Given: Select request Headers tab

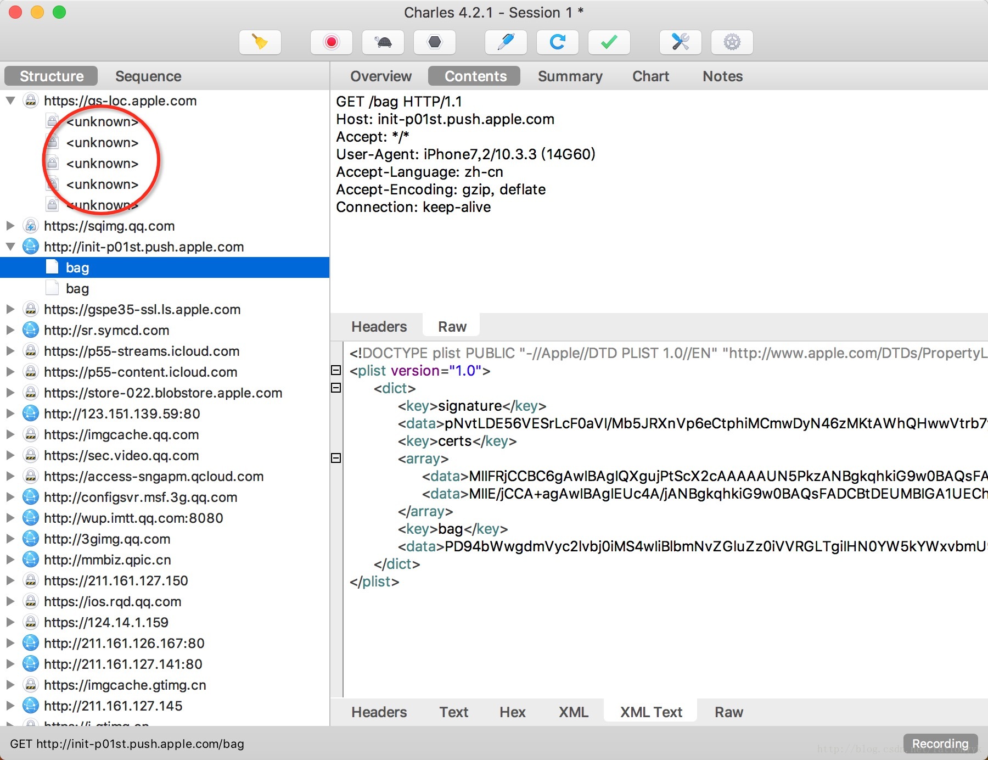Looking at the screenshot, I should pos(379,326).
